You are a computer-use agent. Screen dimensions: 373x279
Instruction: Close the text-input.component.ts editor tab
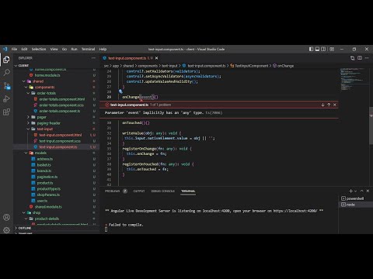tap(156, 58)
